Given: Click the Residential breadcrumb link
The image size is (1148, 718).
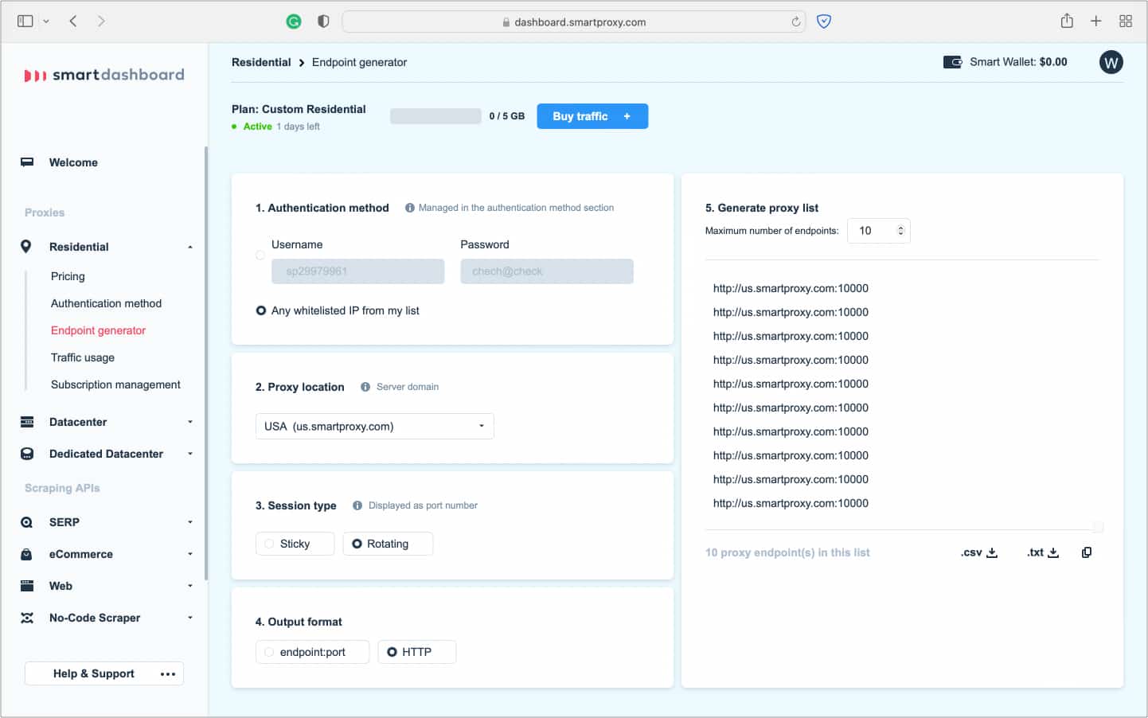Looking at the screenshot, I should [261, 62].
